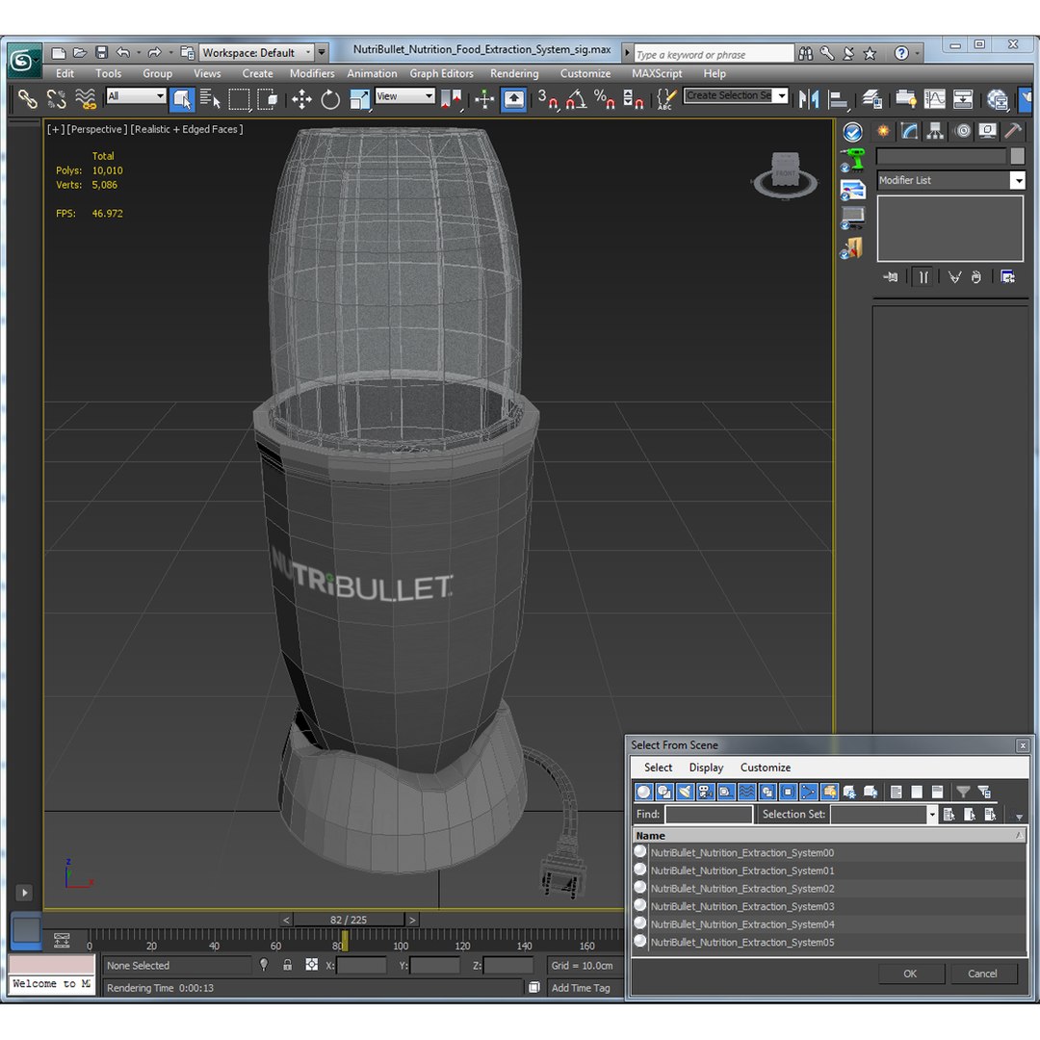
Task: Switch to the Create command panel tab
Action: 883,131
